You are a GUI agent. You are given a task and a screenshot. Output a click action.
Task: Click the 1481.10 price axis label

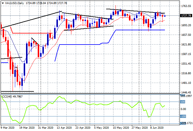tap(186, 83)
